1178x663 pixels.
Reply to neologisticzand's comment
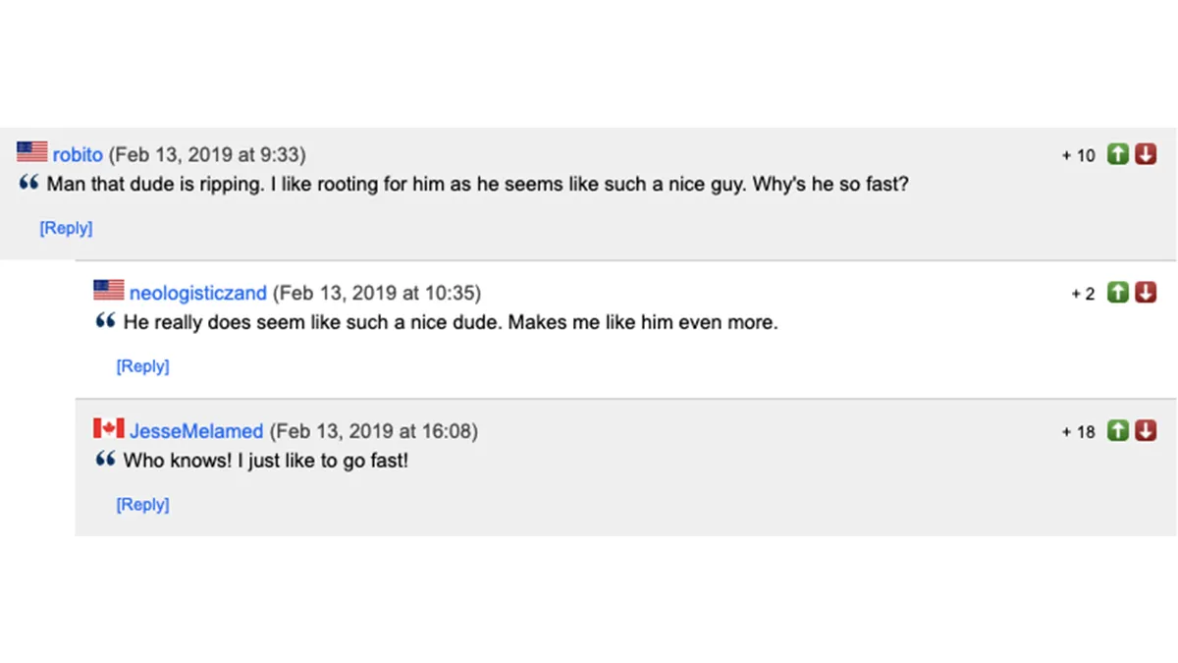click(x=142, y=366)
